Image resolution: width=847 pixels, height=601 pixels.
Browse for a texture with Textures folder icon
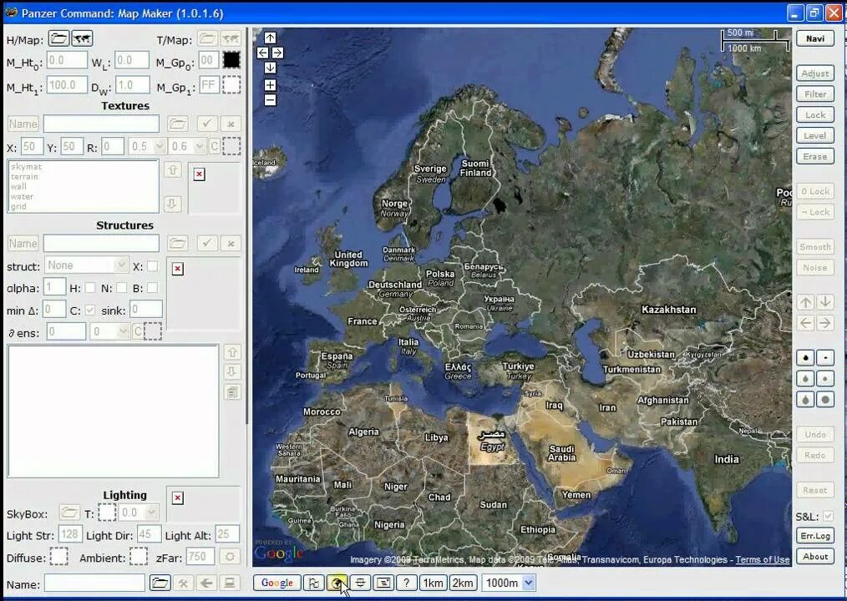click(177, 124)
